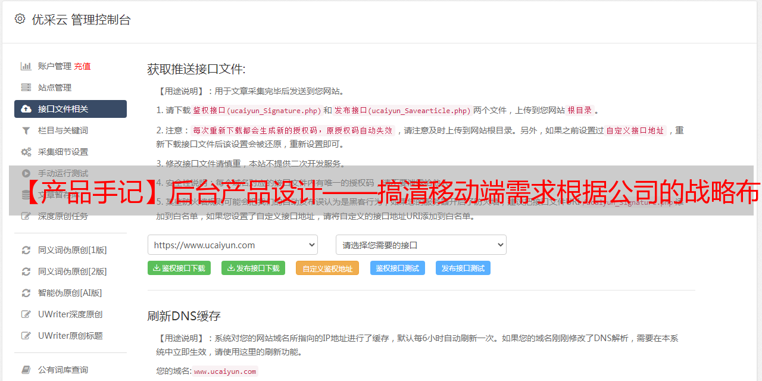Click the 优采云 管理控制台 title
This screenshot has height=381, width=762.
click(x=81, y=20)
